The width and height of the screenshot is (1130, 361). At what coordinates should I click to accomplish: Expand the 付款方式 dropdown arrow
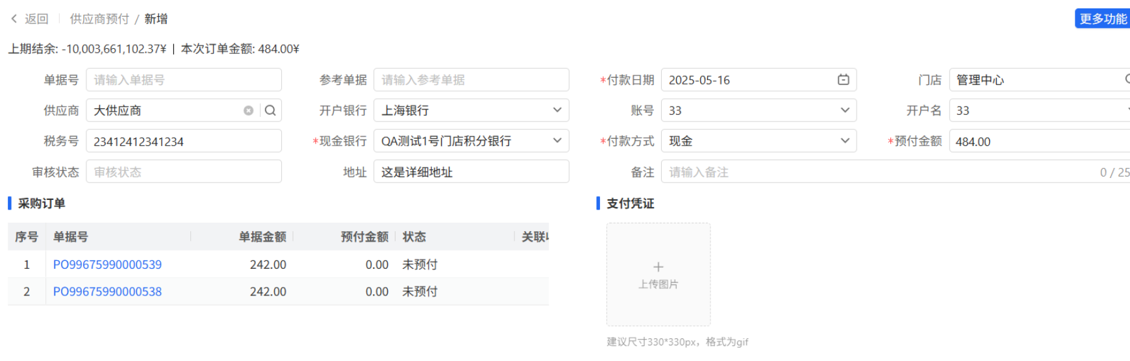pyautogui.click(x=844, y=141)
